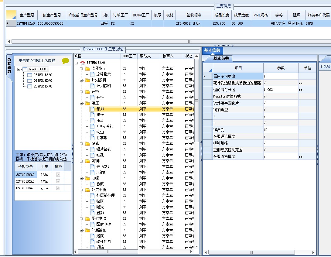This screenshot has width=331, height=257.
Task: Click the document icon next to 铝片钻孔
Action: pyautogui.click(x=92, y=149)
